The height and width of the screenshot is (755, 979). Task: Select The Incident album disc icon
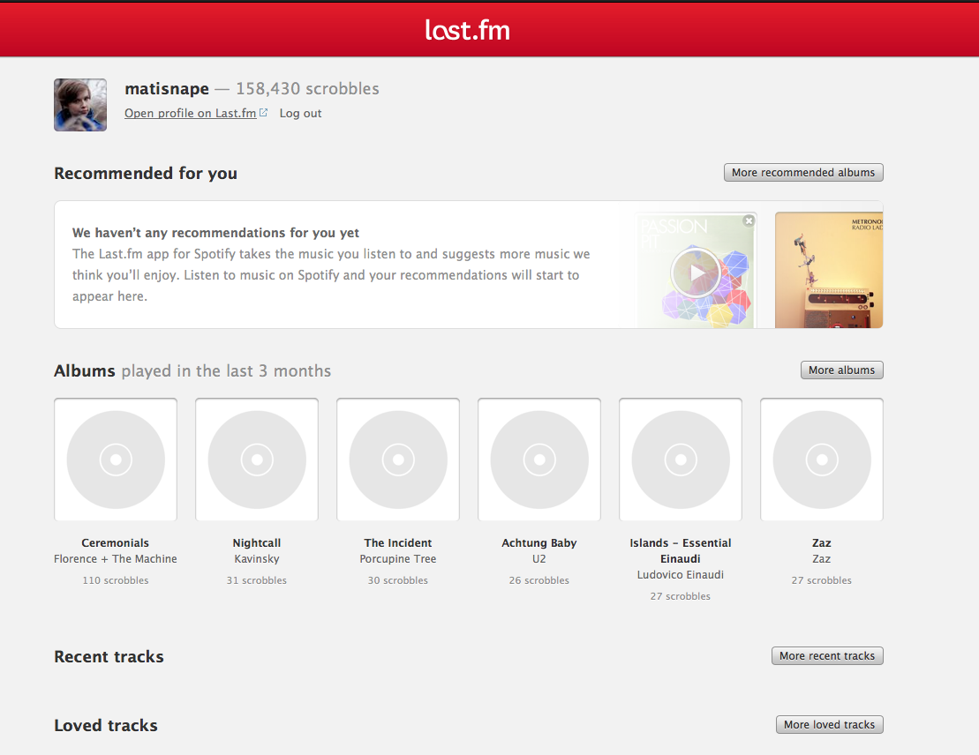(398, 460)
